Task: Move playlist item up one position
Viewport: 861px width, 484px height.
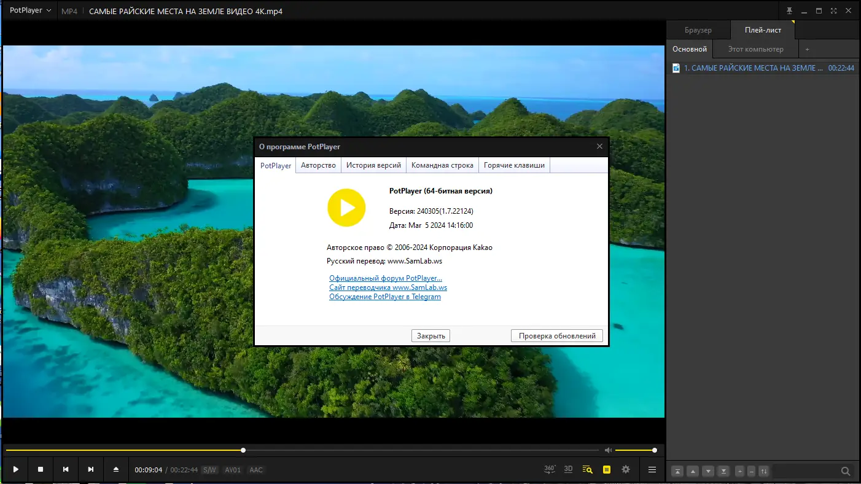Action: coord(693,471)
